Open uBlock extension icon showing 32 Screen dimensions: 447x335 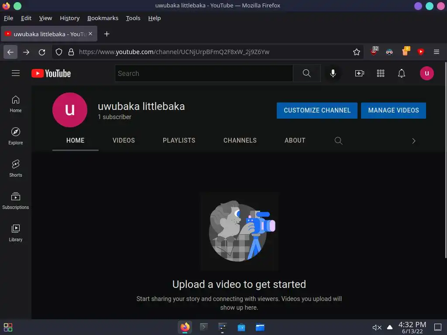(374, 51)
